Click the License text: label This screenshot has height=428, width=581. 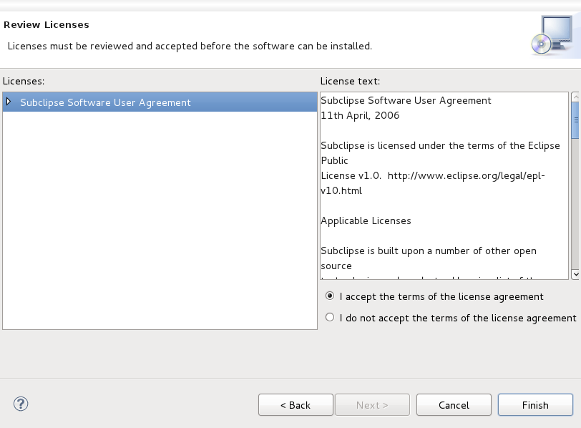(x=350, y=81)
